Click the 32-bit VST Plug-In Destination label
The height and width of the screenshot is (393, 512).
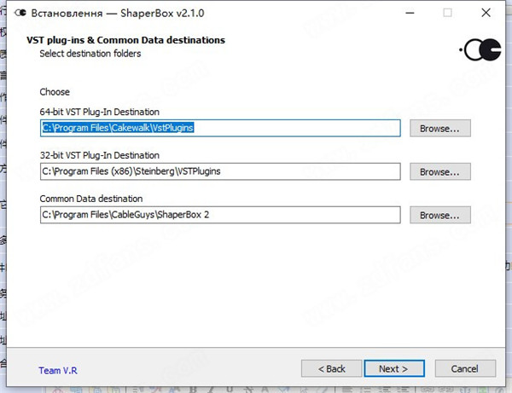(99, 155)
